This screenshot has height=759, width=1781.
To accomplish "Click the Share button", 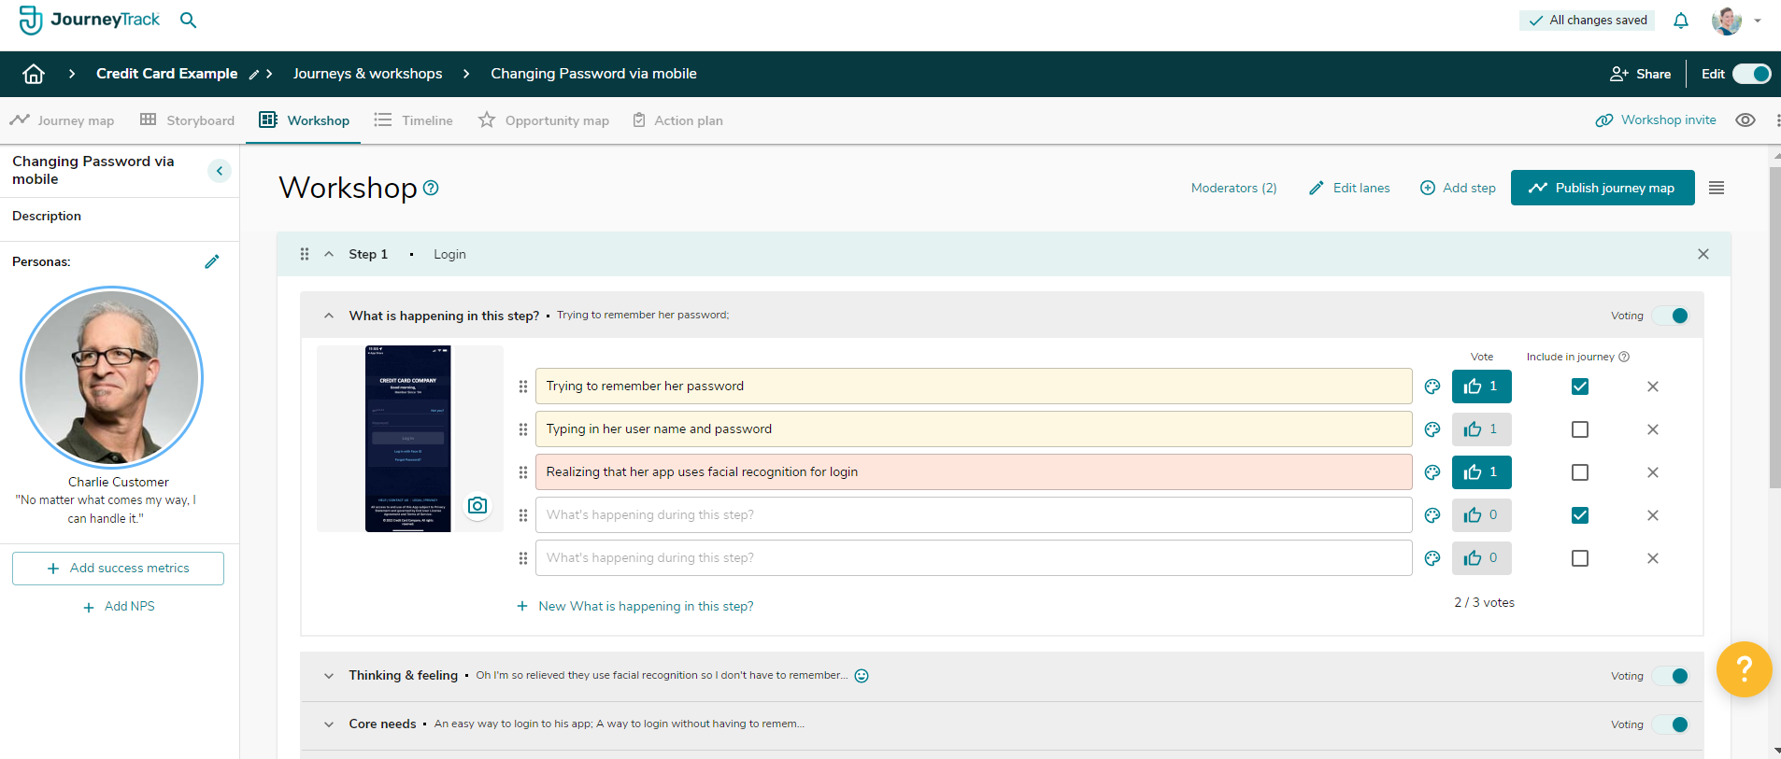I will [x=1640, y=74].
